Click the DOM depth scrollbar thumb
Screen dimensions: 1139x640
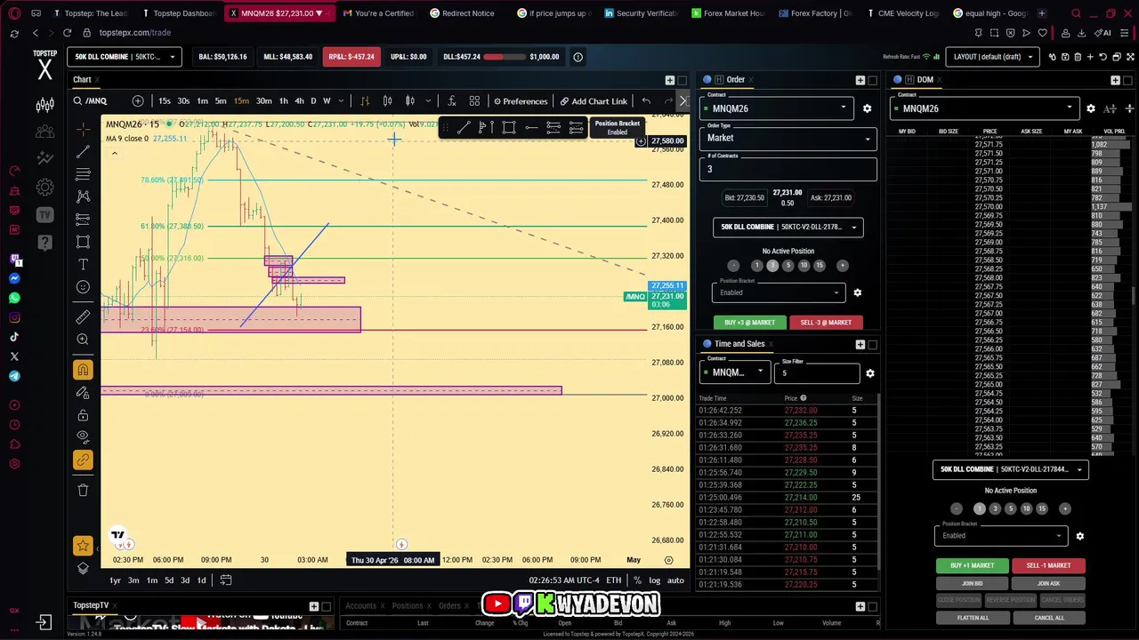coord(1134,296)
